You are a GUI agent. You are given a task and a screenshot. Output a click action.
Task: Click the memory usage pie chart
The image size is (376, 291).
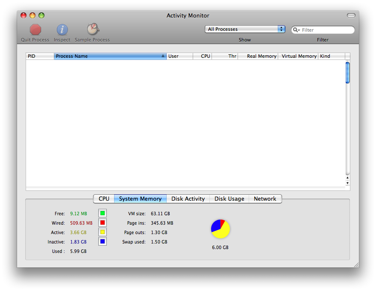click(x=220, y=229)
